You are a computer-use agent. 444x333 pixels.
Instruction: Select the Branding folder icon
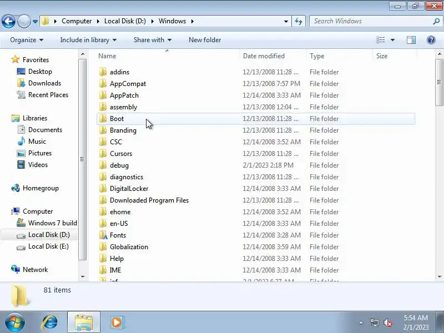[103, 130]
